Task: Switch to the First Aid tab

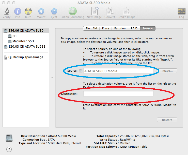Action: click(91, 28)
